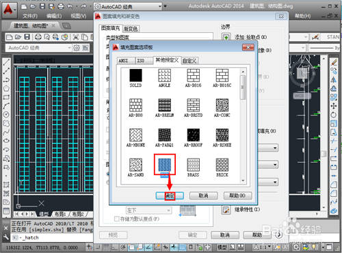Pick the AR-BRELM hatch pattern
This screenshot has height=253, width=342.
click(164, 105)
